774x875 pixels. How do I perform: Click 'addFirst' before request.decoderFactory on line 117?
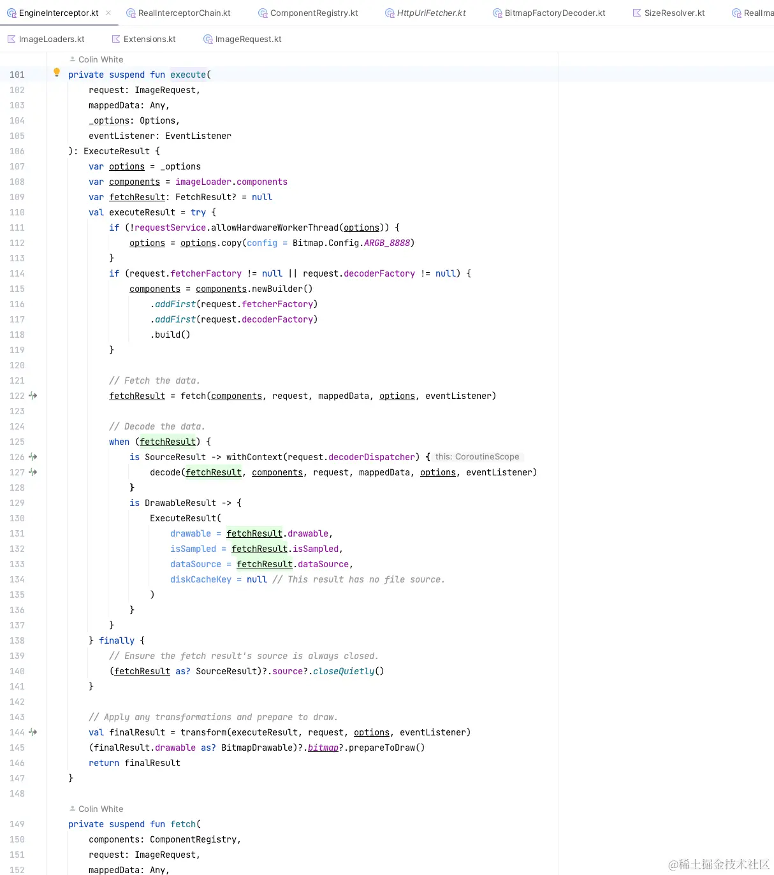coord(175,319)
